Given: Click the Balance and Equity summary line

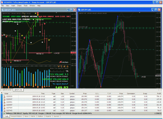Looking at the screenshot, I should coord(49,113).
